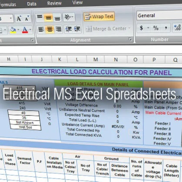The width and height of the screenshot is (182, 182).
Task: Select the Not Known cell
Action: [x=25, y=123]
